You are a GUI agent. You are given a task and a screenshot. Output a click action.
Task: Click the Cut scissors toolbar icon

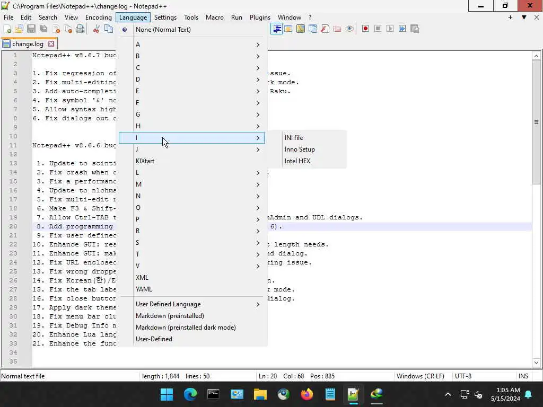pos(97,29)
